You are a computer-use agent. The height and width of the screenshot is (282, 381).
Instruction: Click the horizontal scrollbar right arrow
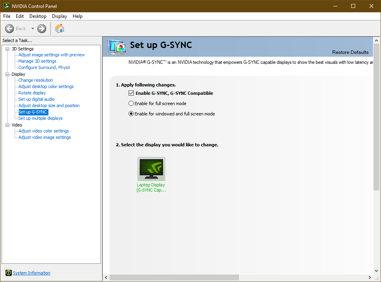pyautogui.click(x=369, y=277)
